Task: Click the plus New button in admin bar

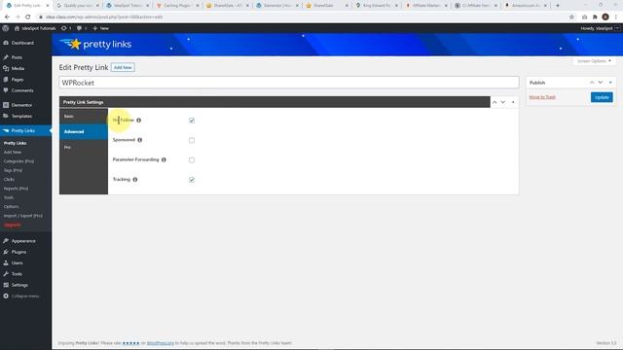Action: tap(101, 28)
